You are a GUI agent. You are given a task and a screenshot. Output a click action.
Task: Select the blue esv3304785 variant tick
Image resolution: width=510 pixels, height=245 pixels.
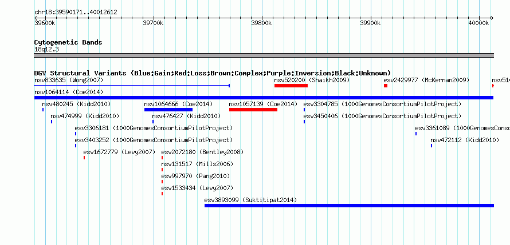click(x=304, y=110)
